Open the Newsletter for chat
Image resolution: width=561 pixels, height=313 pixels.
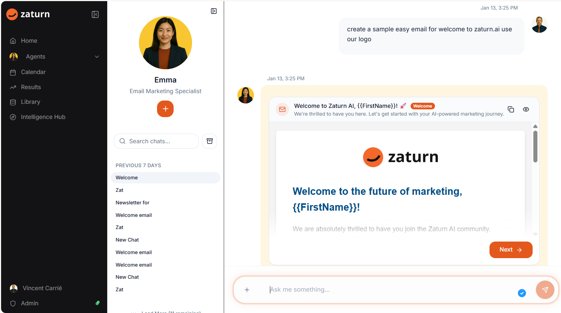pyautogui.click(x=132, y=203)
